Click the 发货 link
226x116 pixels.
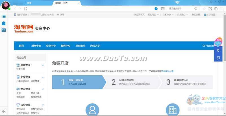point(19,93)
